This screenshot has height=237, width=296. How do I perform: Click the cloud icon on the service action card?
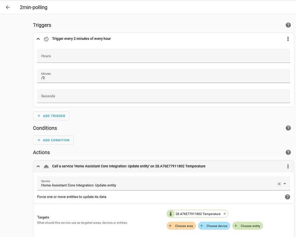pos(47,166)
